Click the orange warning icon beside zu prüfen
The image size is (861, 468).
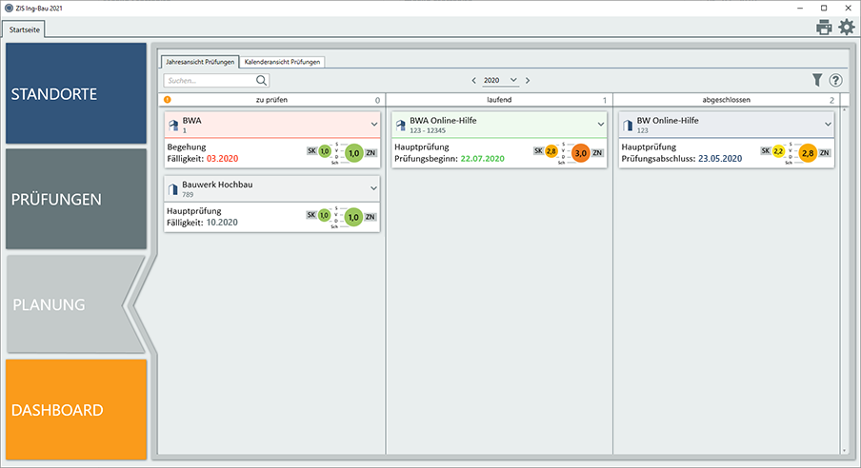(168, 99)
